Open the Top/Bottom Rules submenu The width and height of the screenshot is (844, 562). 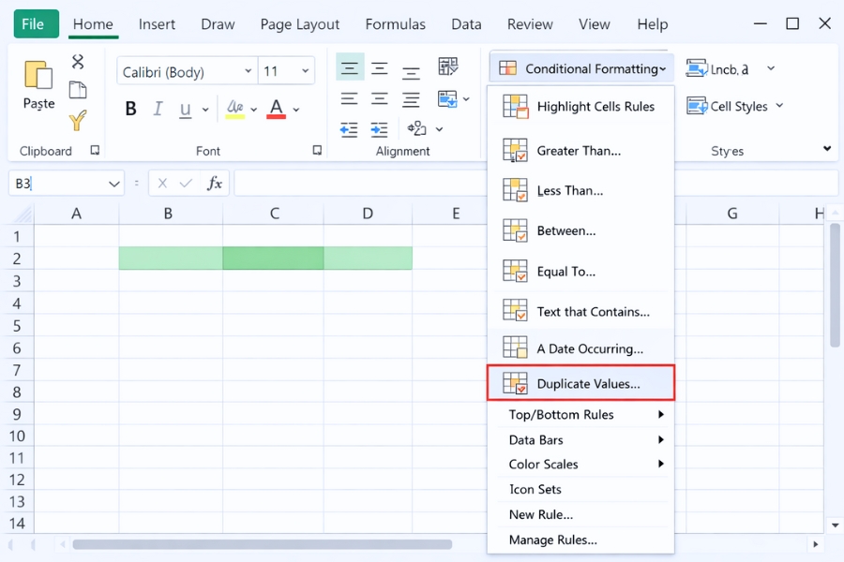click(581, 414)
